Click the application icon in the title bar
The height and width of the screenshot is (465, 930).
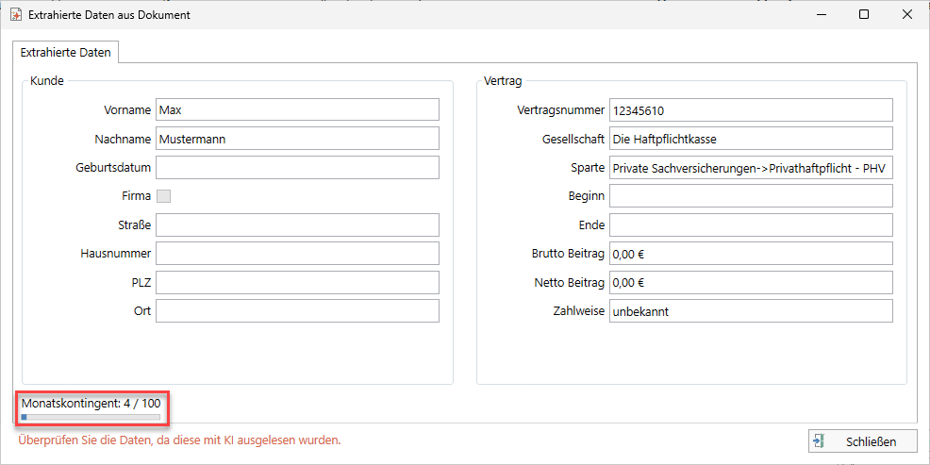tap(16, 15)
